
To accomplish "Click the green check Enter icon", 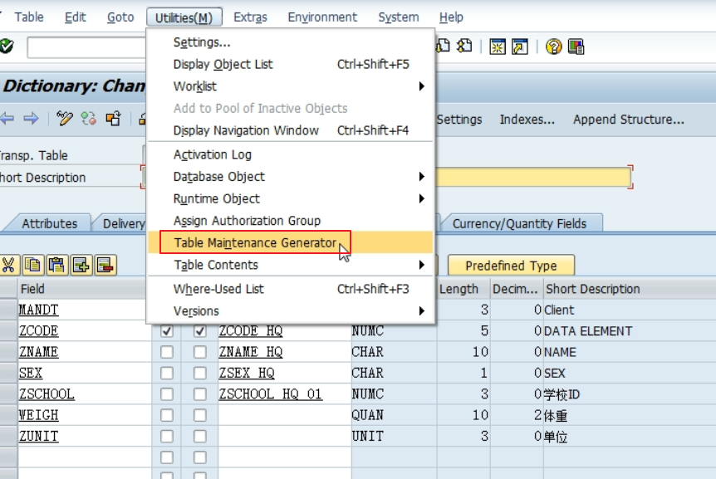I will [7, 46].
